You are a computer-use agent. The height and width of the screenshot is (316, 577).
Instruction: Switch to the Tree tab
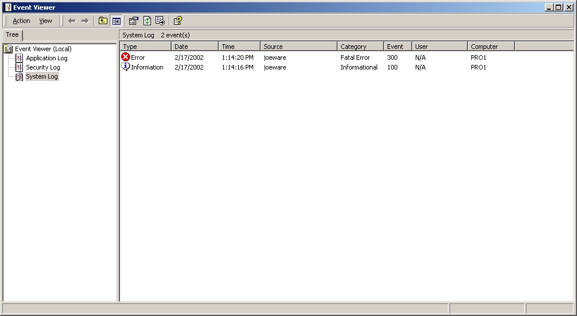tap(12, 35)
